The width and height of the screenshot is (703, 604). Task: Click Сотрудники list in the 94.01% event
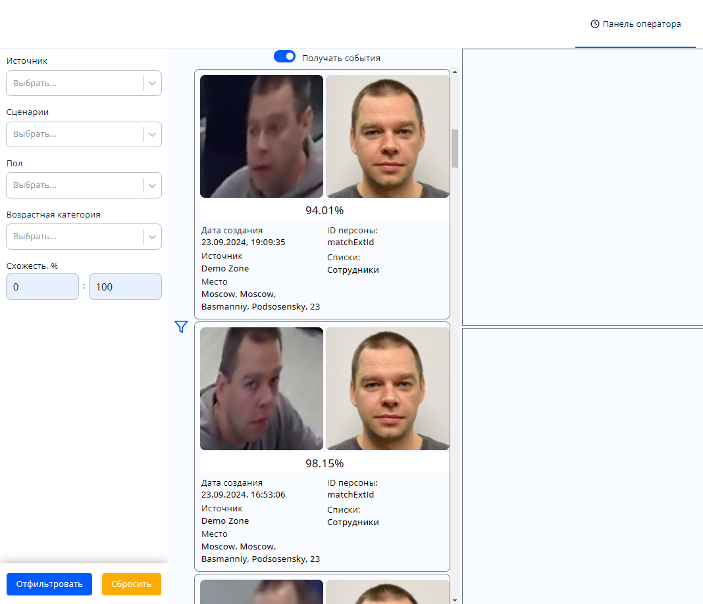(x=353, y=270)
